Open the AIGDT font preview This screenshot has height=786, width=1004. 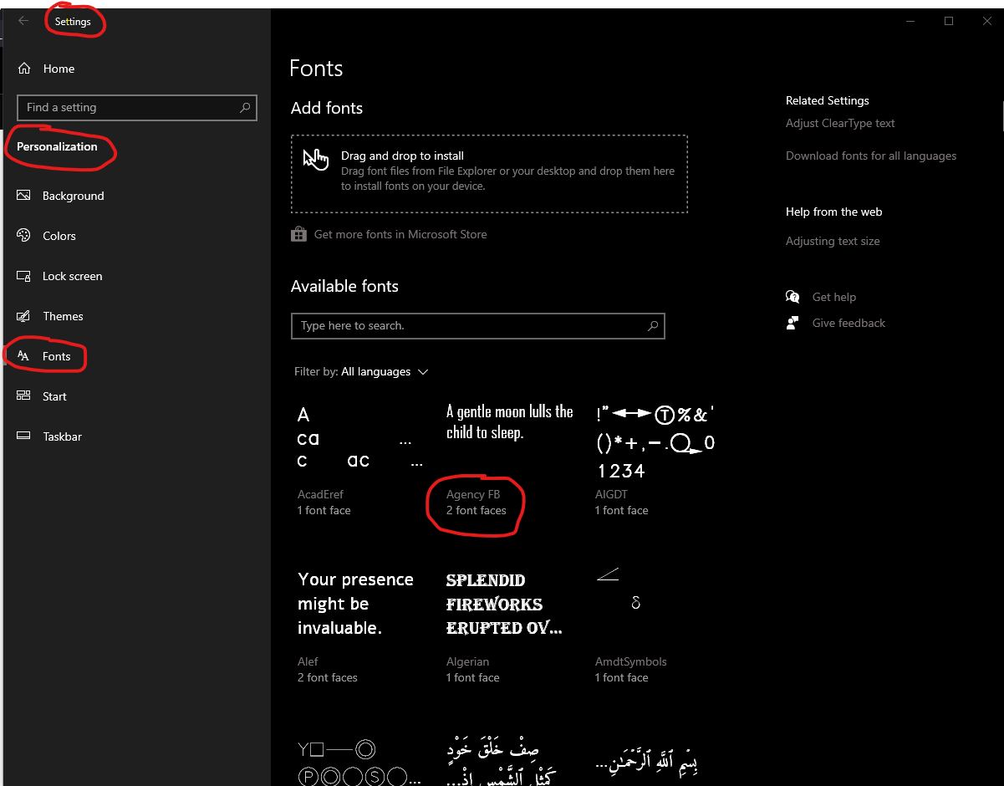(x=655, y=442)
